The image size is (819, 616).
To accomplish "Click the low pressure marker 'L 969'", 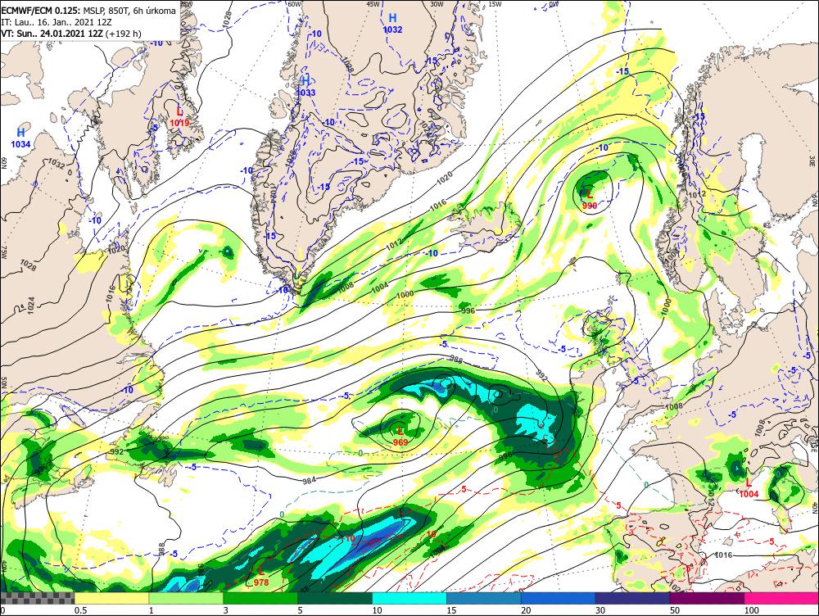I will (400, 437).
